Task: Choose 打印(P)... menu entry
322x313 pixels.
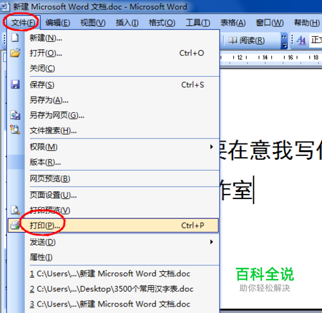Action: tap(113, 225)
